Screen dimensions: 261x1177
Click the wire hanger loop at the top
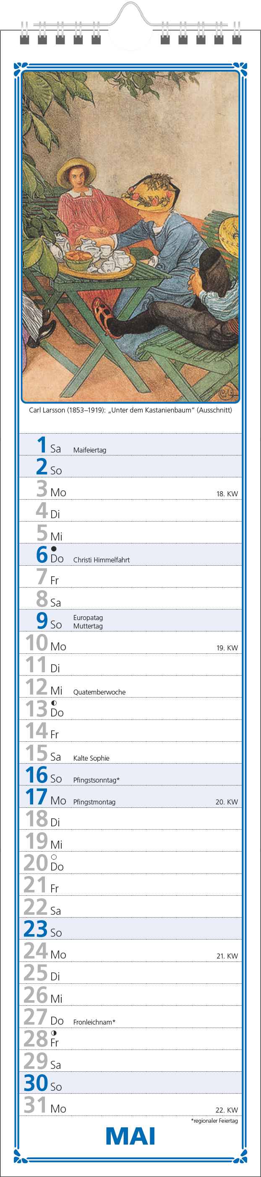click(130, 14)
